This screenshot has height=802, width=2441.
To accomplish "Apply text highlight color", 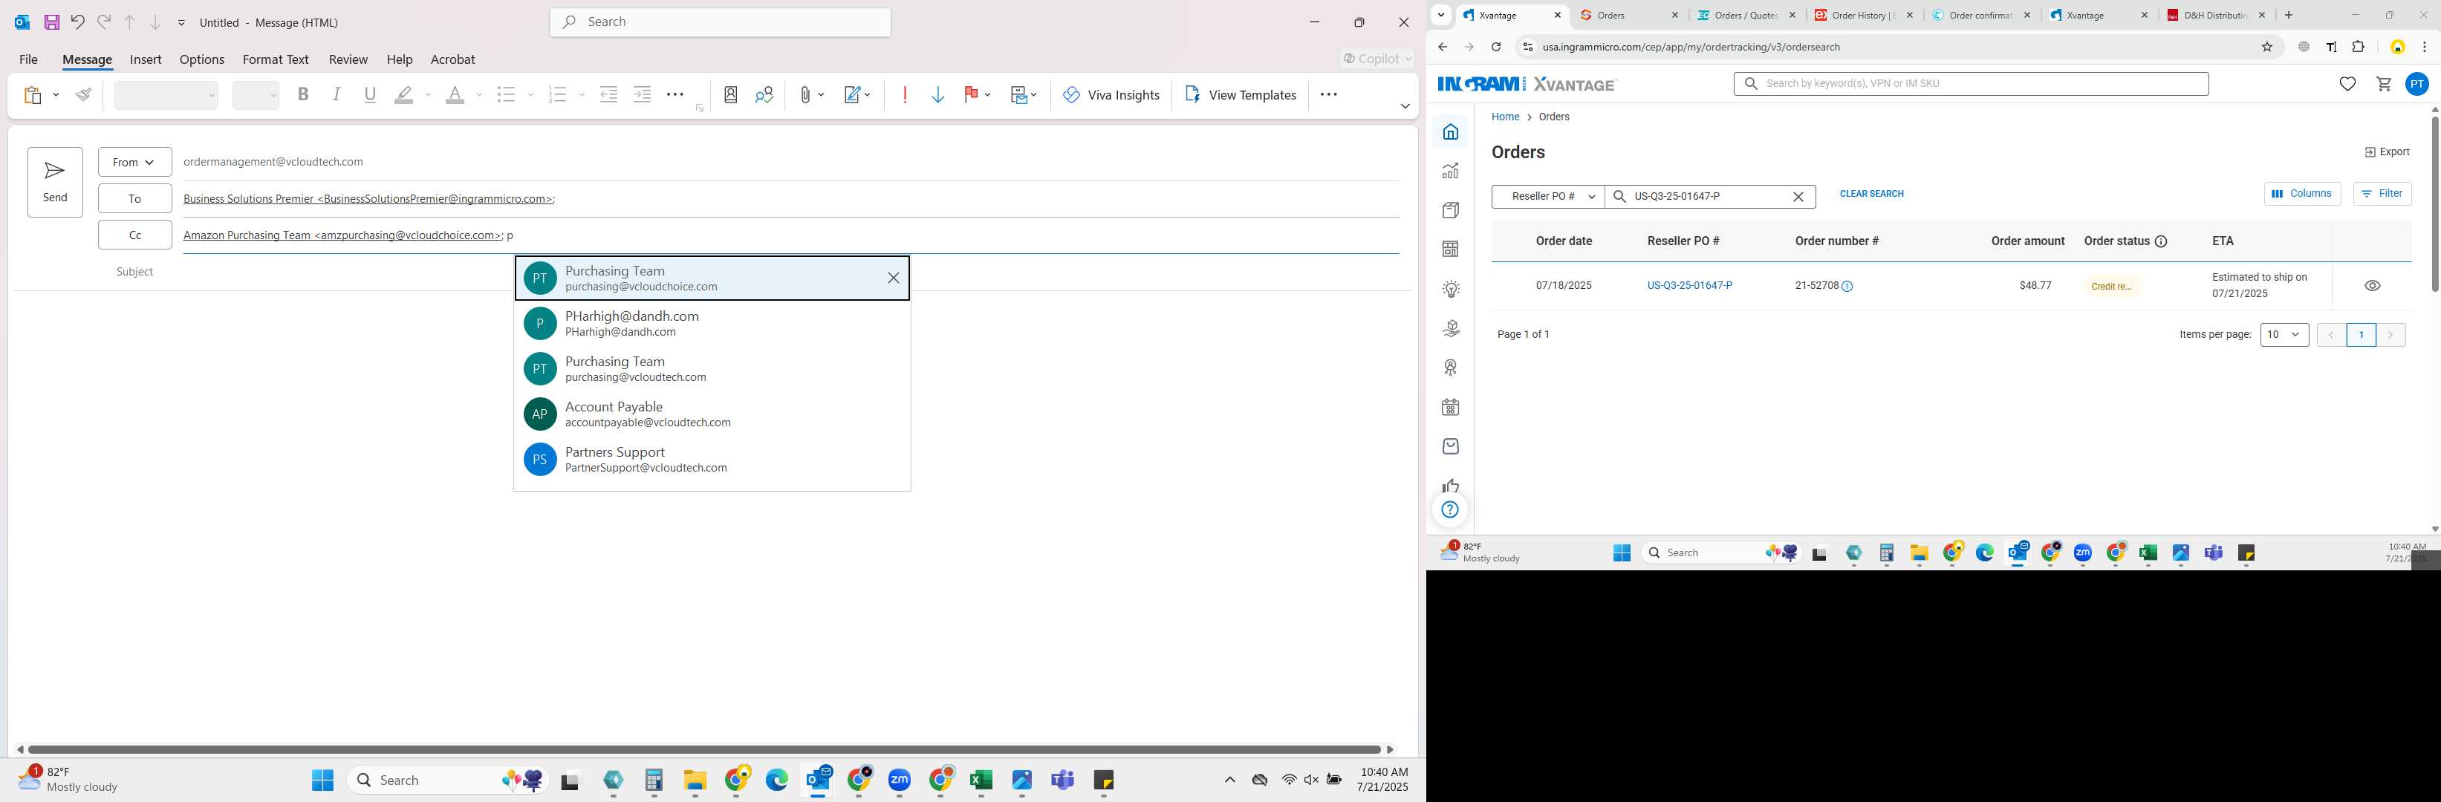I will (x=405, y=95).
